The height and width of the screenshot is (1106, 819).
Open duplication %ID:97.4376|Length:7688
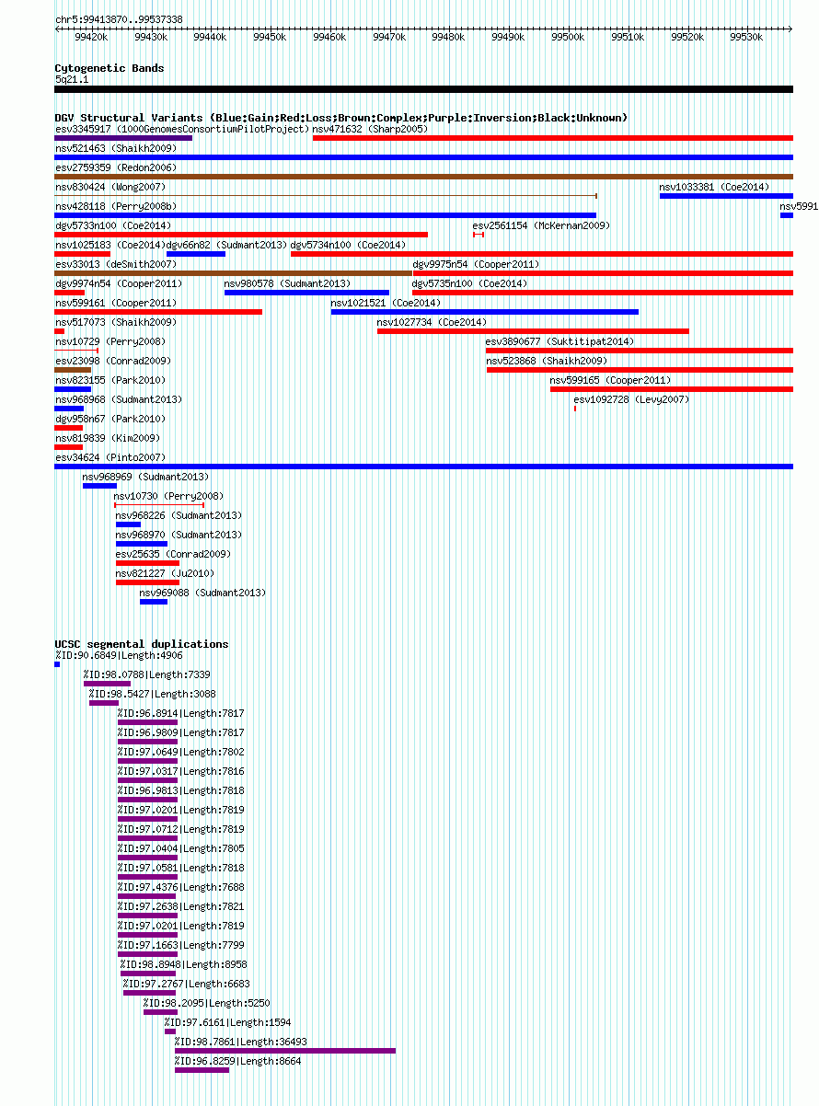coord(147,896)
